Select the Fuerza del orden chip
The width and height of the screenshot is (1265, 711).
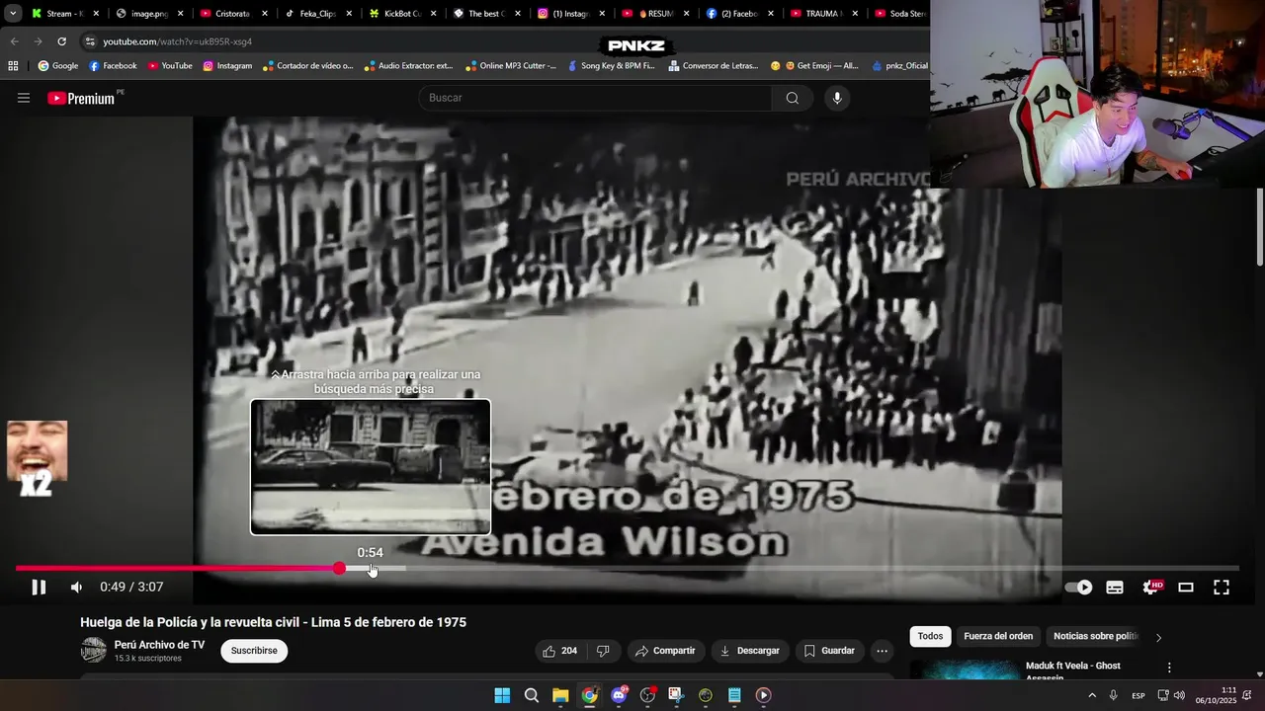[998, 637]
